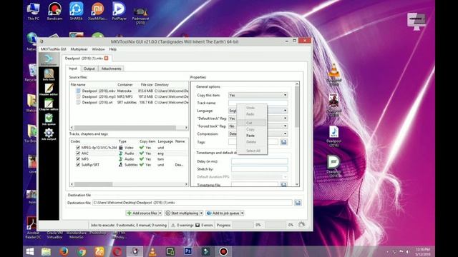Image resolution: width=458 pixels, height=257 pixels.
Task: Open the Header editor tool
Action: coord(49,89)
